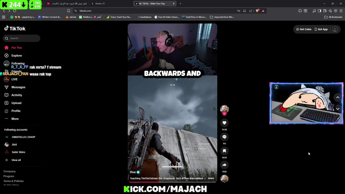Share the video with arrow icon
The image size is (345, 194).
pos(224,165)
